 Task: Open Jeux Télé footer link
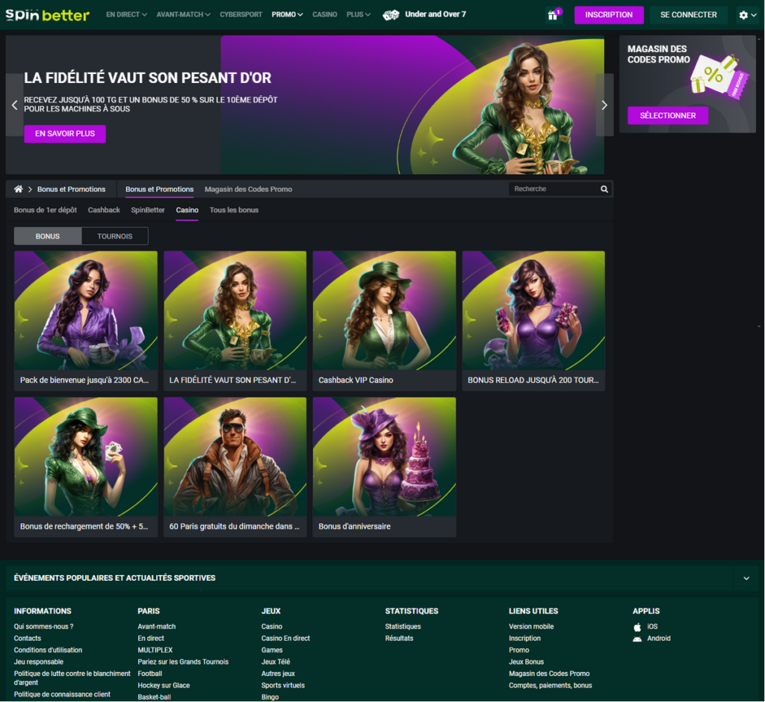(x=276, y=662)
